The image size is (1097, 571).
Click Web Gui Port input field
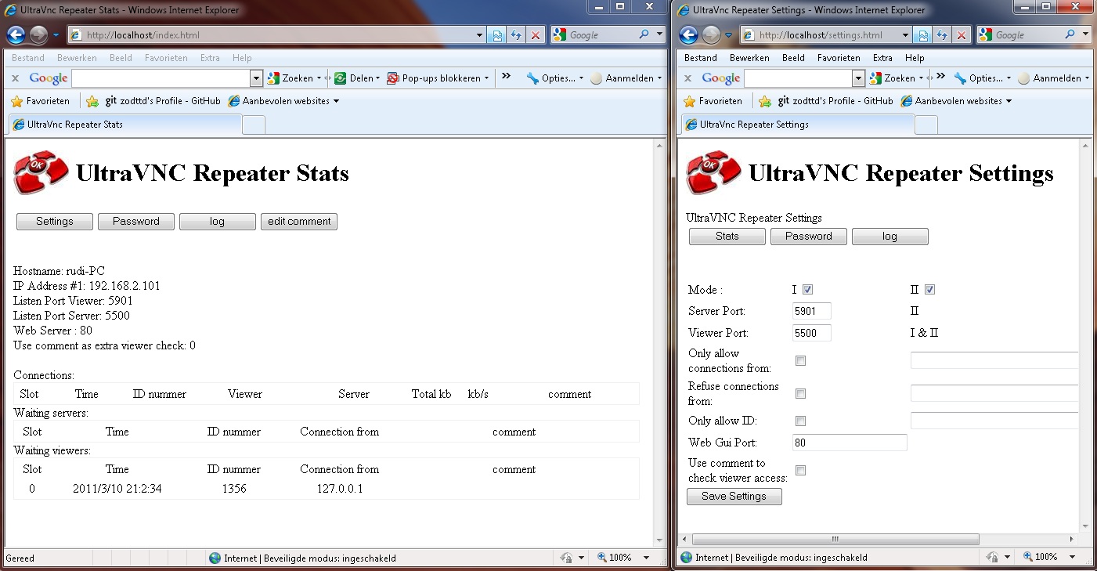click(850, 443)
